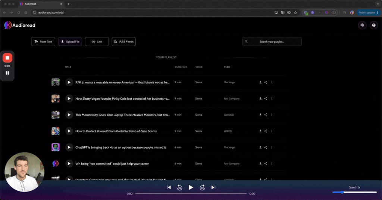Open the browser tab list chevron
This screenshot has height=200, width=382.
coord(378,4)
